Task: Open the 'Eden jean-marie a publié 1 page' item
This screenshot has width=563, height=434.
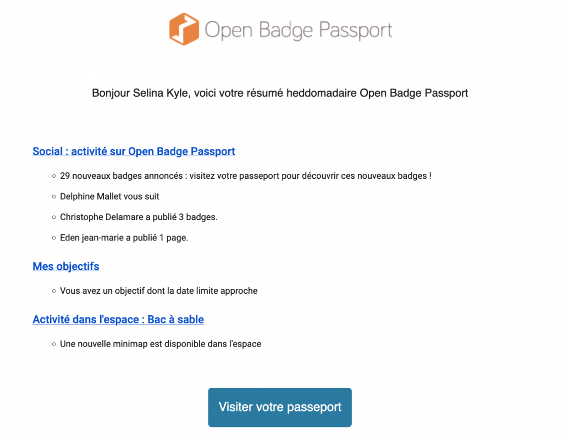Action: coord(123,237)
